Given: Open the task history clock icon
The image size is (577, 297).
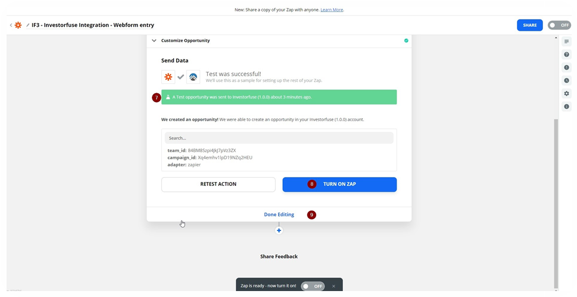Looking at the screenshot, I should coord(566,80).
